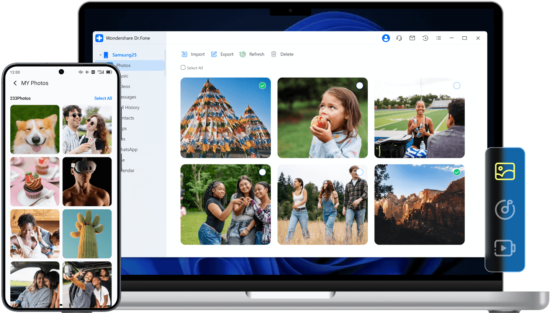This screenshot has height=313, width=550.
Task: Open the prayer flags photo thumbnail
Action: (x=226, y=118)
